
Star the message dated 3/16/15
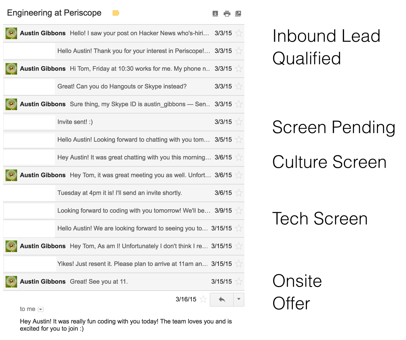click(x=203, y=299)
